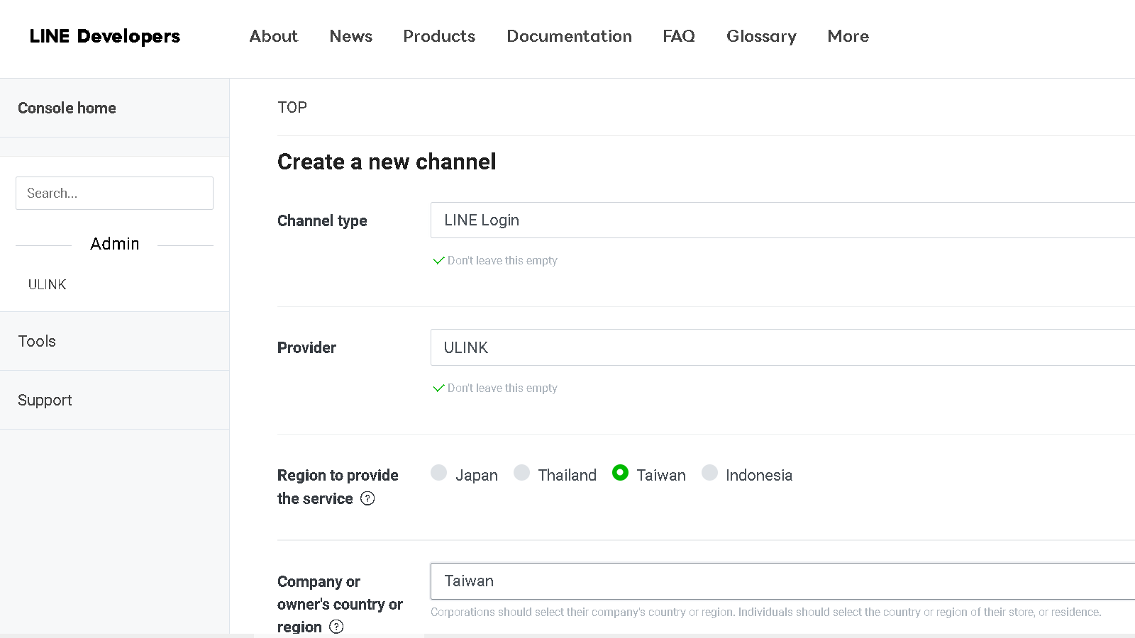Open the Support sidebar section
Image resolution: width=1135 pixels, height=638 pixels.
(114, 400)
